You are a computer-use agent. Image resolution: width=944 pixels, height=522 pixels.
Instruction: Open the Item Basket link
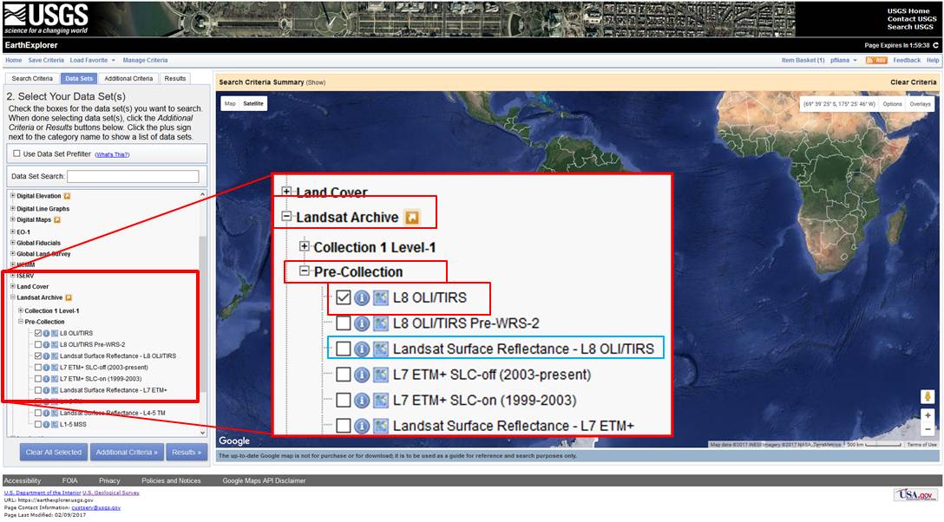coord(803,61)
